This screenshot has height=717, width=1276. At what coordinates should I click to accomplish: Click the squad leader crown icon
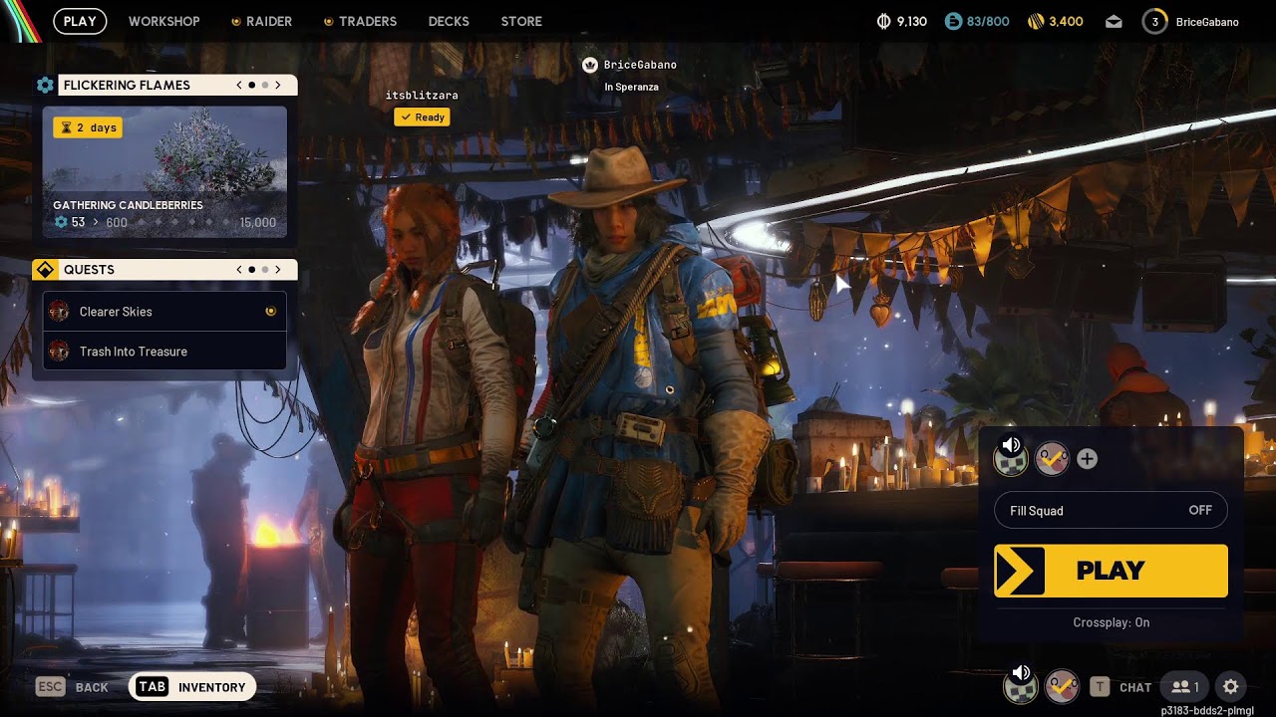(x=589, y=65)
